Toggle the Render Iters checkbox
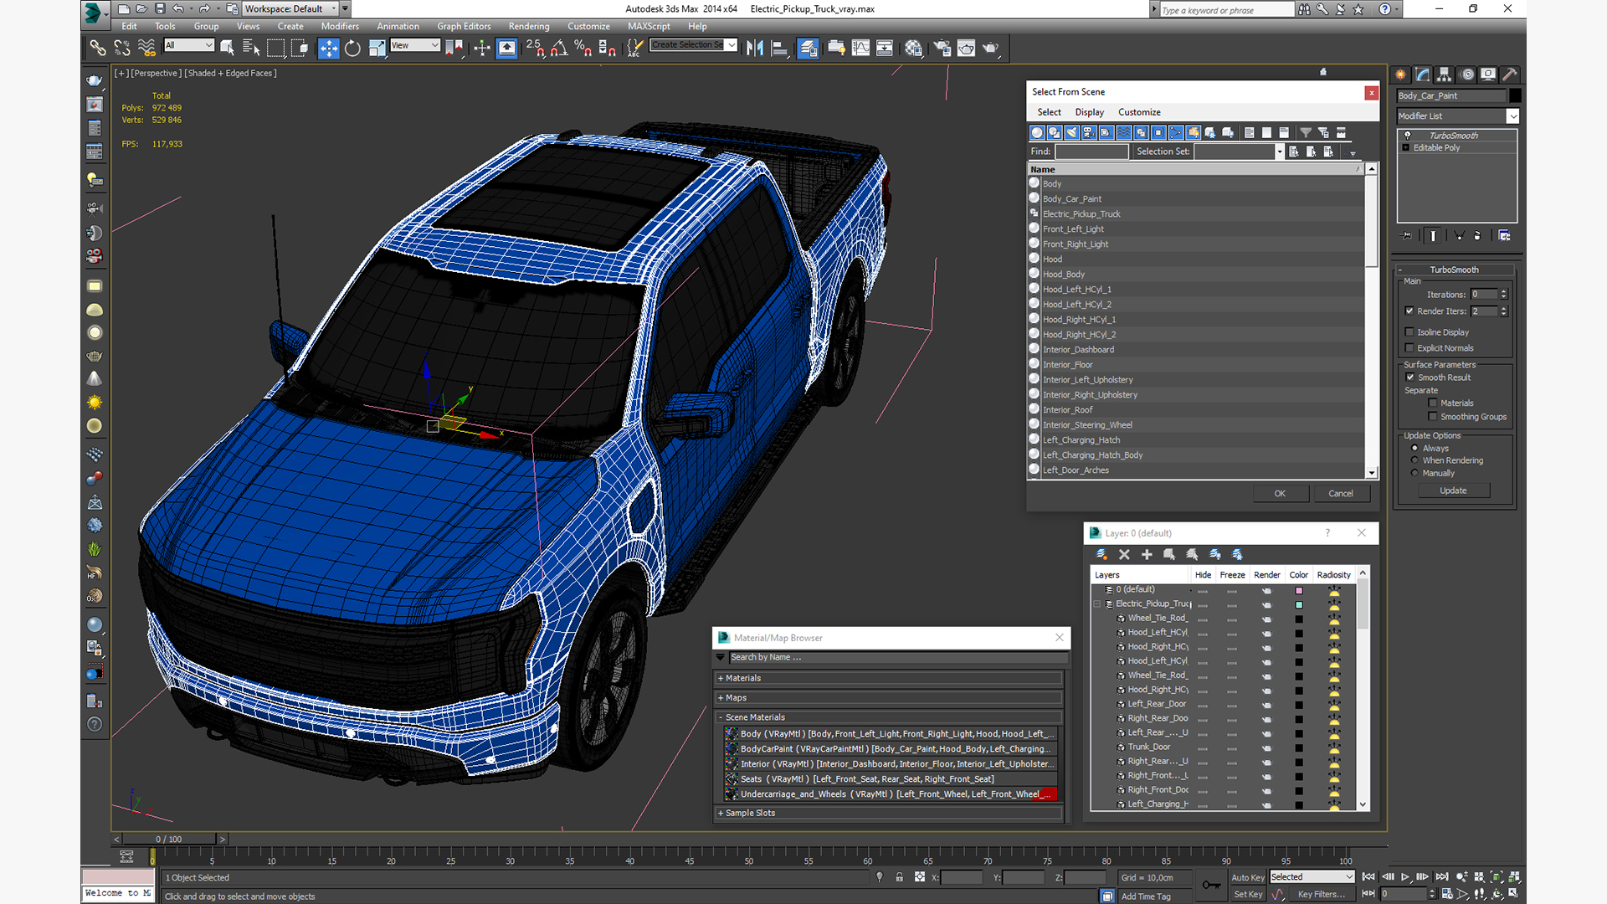The width and height of the screenshot is (1607, 904). pyautogui.click(x=1409, y=311)
